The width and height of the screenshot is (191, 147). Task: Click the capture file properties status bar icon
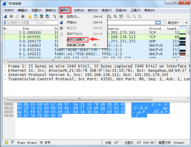[x=12, y=142]
